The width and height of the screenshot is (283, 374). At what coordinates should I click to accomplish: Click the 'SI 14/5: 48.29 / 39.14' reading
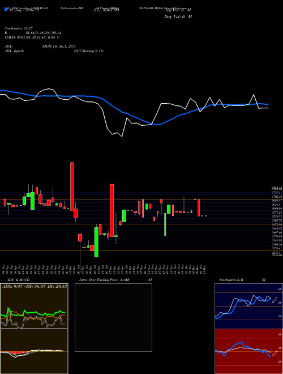point(44,33)
